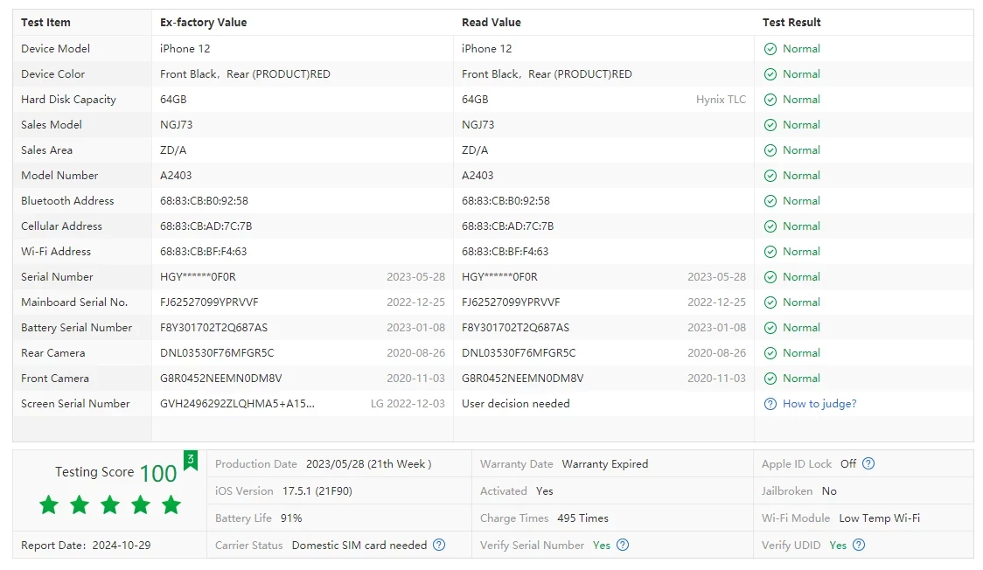Select ex-factory Model Number A2403
The width and height of the screenshot is (983, 570).
(x=176, y=176)
